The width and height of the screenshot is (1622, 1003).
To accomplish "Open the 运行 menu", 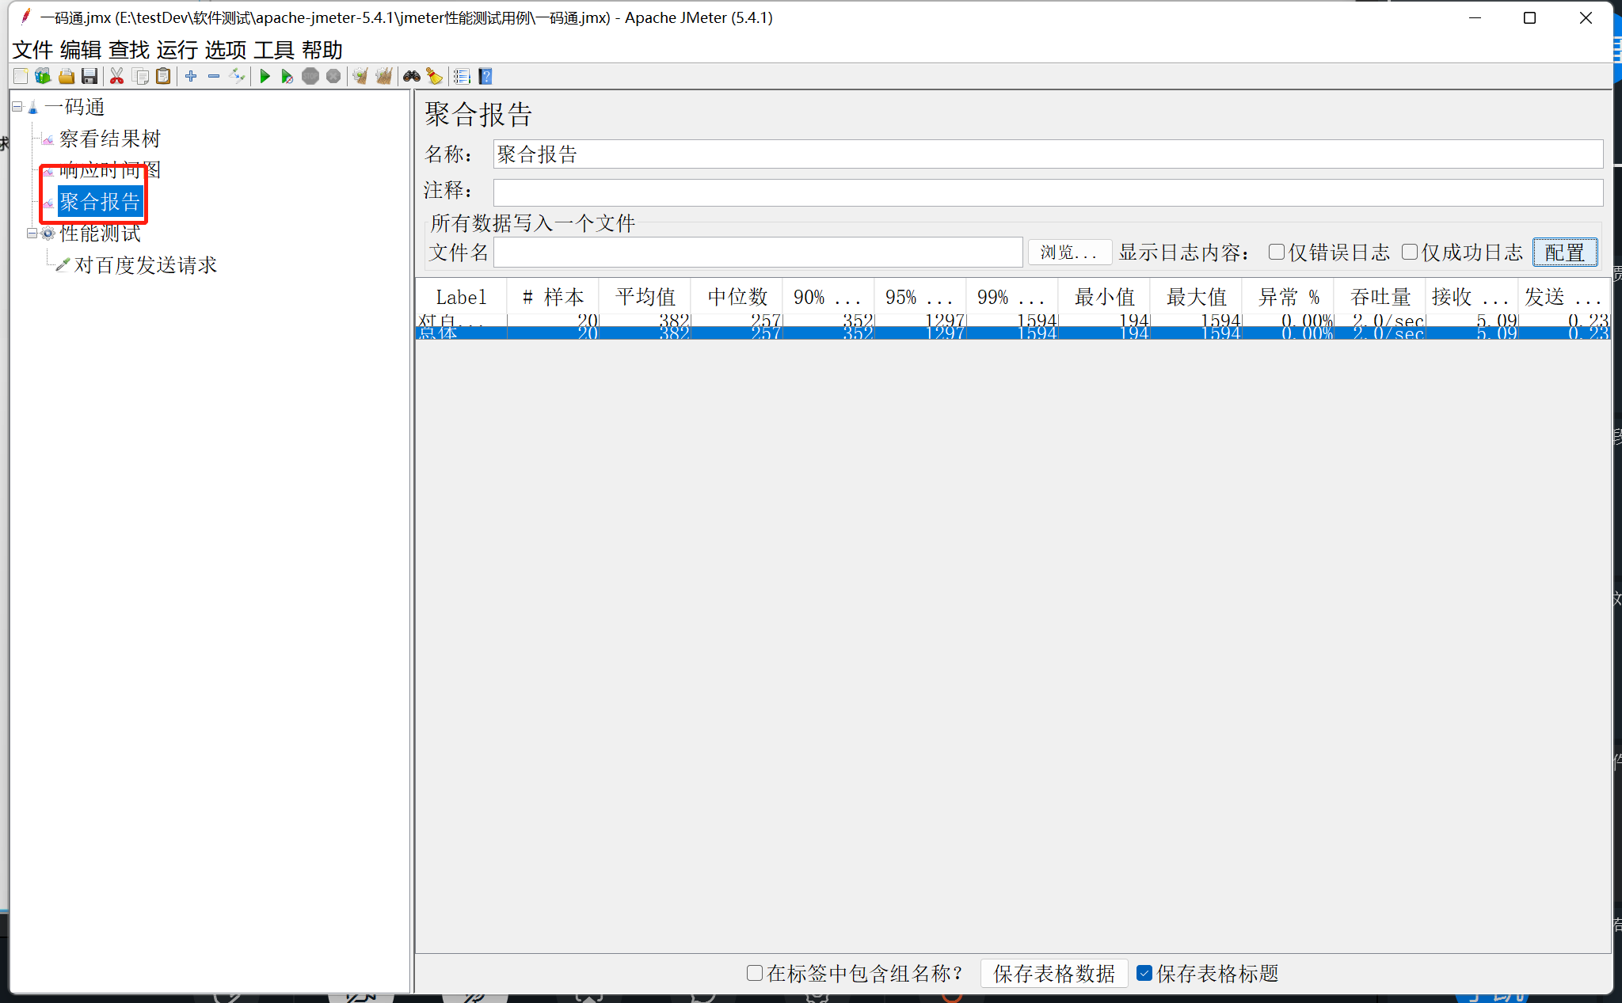I will [x=177, y=50].
